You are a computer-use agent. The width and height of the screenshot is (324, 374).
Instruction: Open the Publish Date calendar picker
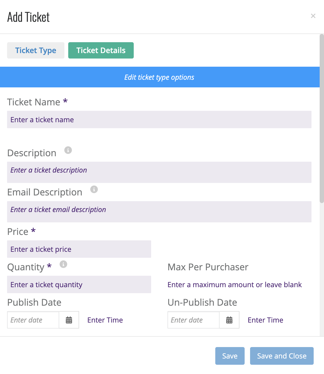69,320
